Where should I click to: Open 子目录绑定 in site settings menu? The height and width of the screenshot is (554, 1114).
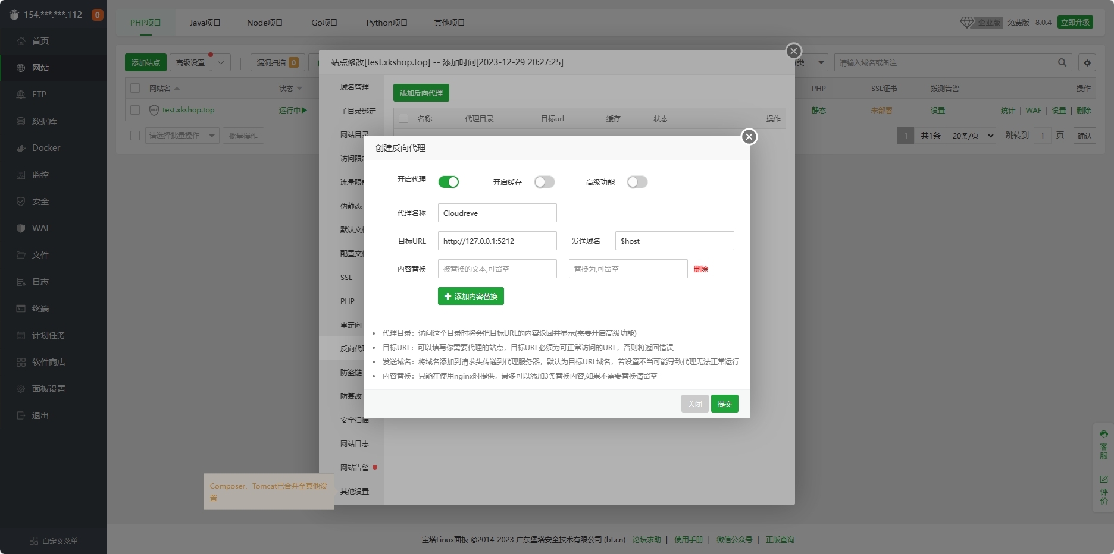[x=358, y=111]
